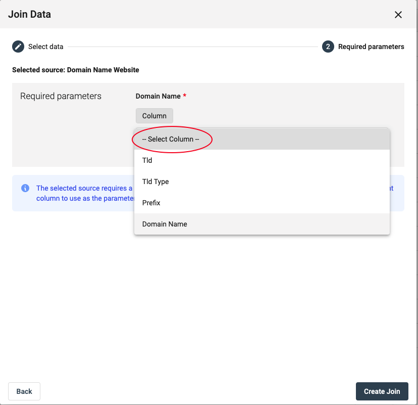The width and height of the screenshot is (418, 405).
Task: Click the Join Data dialog title
Action: (x=29, y=15)
